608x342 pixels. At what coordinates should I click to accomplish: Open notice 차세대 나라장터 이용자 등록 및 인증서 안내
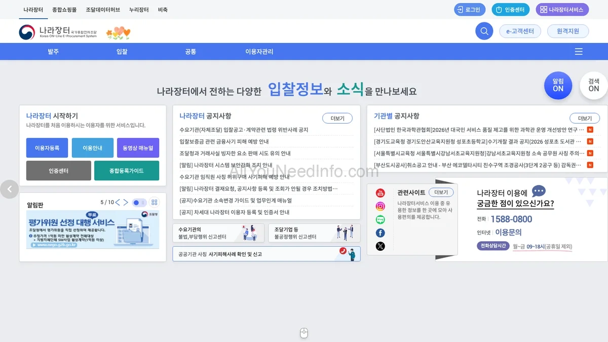pyautogui.click(x=235, y=212)
